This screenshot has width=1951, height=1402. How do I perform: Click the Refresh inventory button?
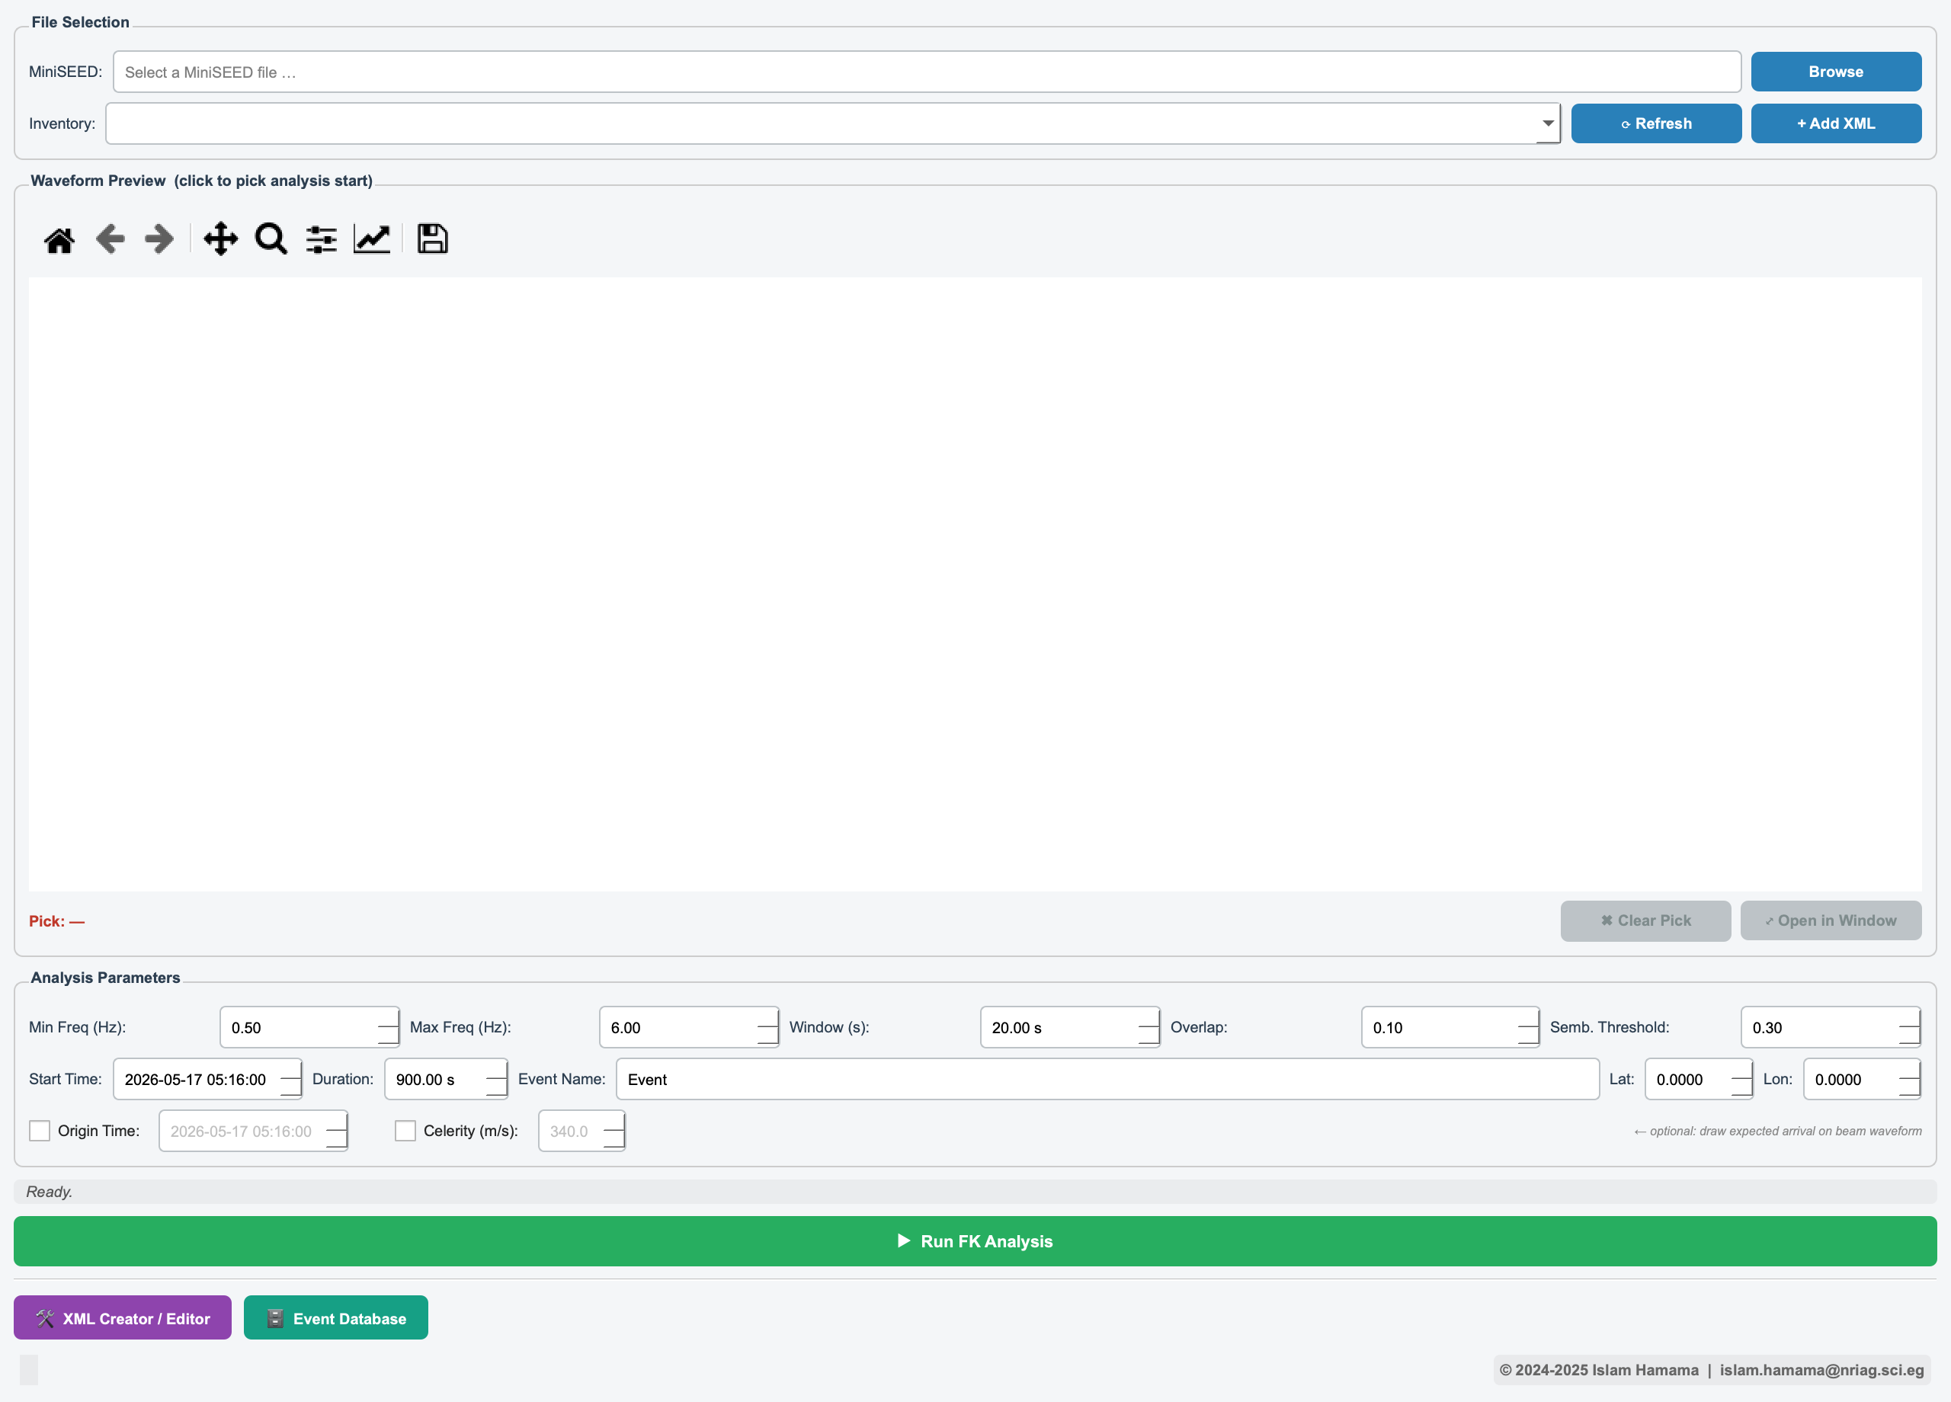pos(1656,124)
